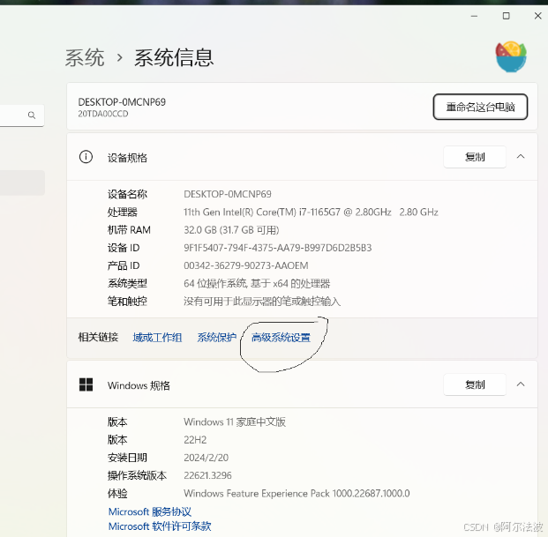Click the 20TDA00CCD model text

(103, 114)
